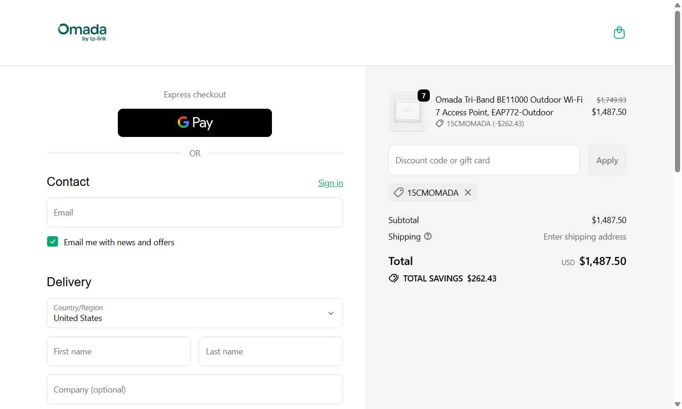Click the Contact heading

click(68, 182)
